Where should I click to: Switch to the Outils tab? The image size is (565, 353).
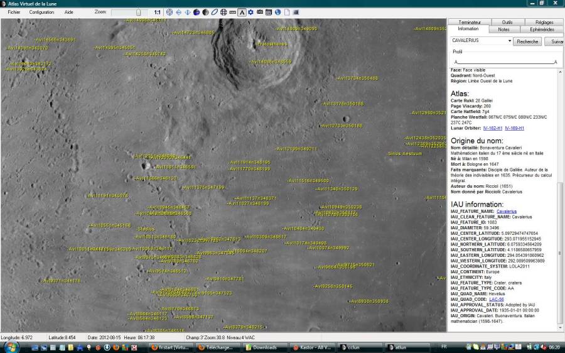point(507,23)
